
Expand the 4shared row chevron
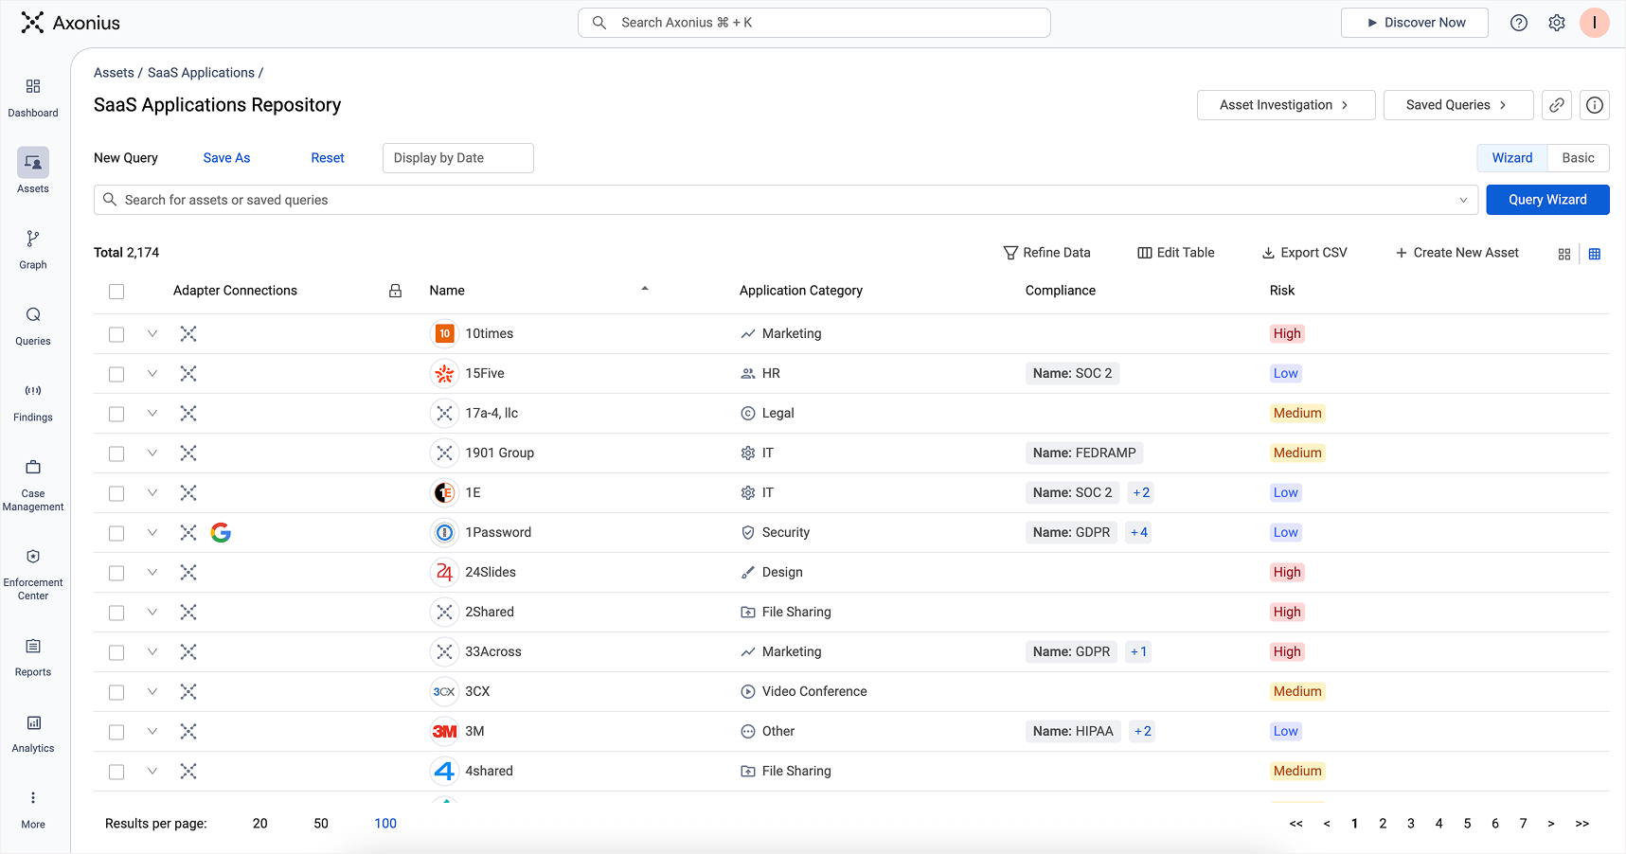coord(152,771)
